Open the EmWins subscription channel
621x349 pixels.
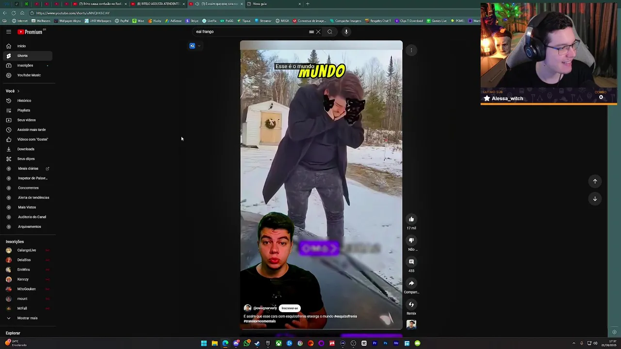tap(28, 270)
